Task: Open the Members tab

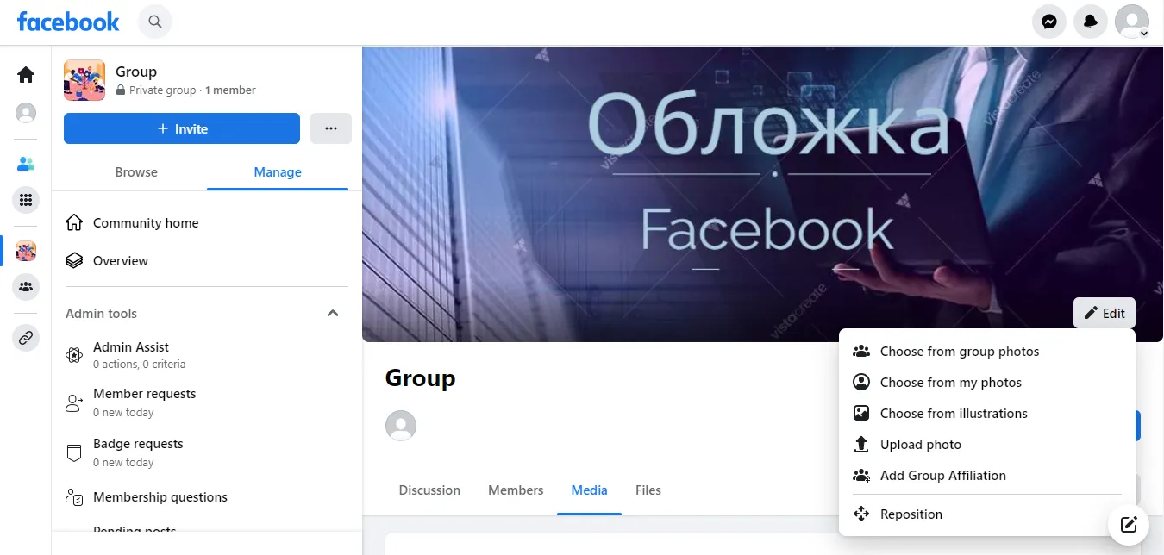Action: click(516, 490)
